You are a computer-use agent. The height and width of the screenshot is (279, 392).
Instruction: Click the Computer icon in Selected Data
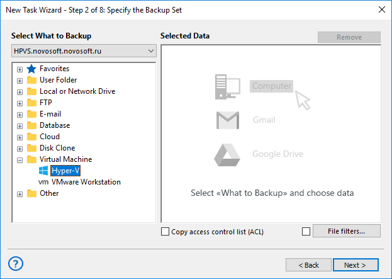228,87
